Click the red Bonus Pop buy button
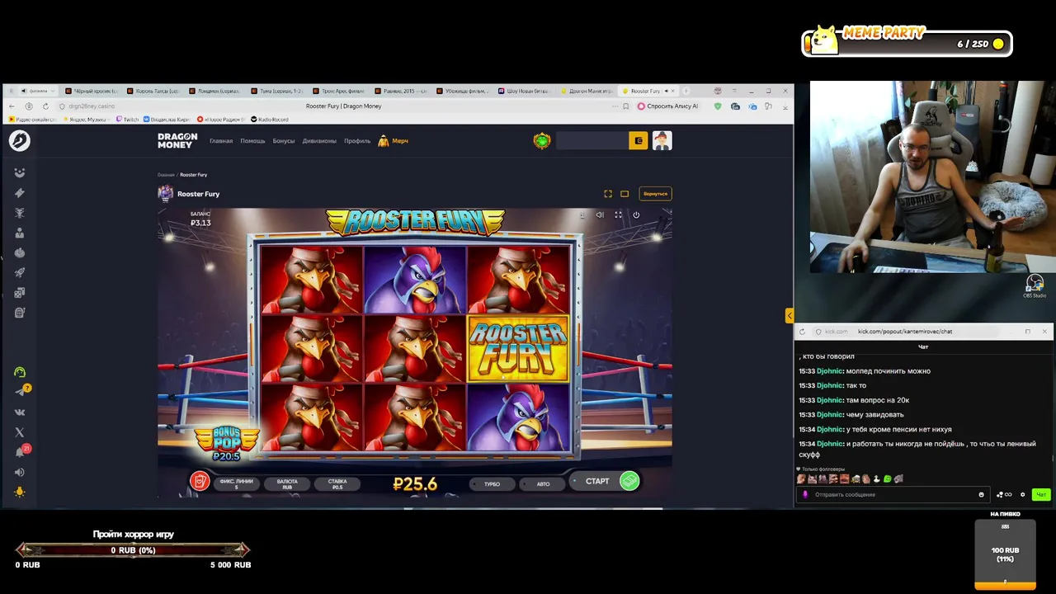The height and width of the screenshot is (594, 1056). (200, 481)
